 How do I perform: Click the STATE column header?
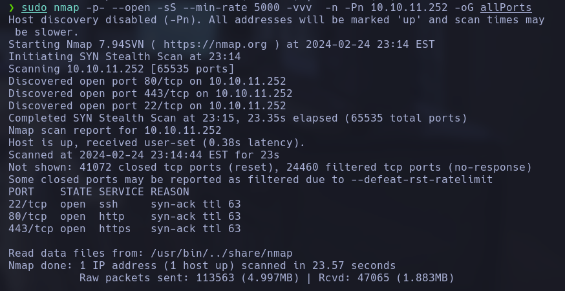click(x=76, y=192)
